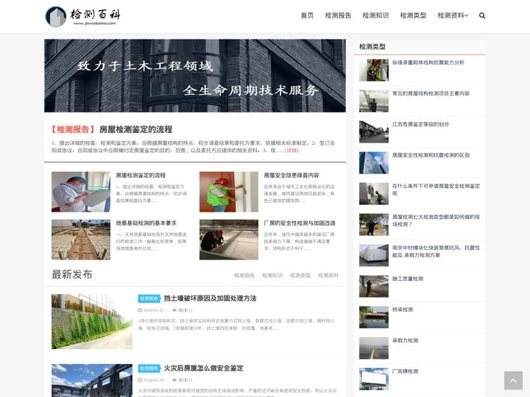Image resolution: width=530 pixels, height=397 pixels.
Task: Click the back-to-top arrow button
Action: 513,381
